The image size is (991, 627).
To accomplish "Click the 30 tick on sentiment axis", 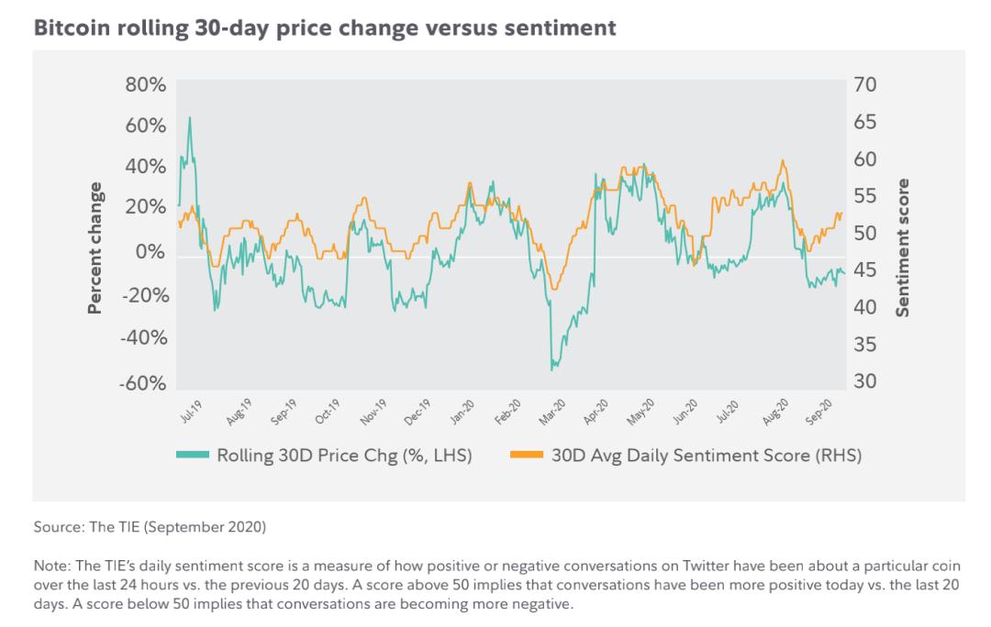I will [x=864, y=380].
